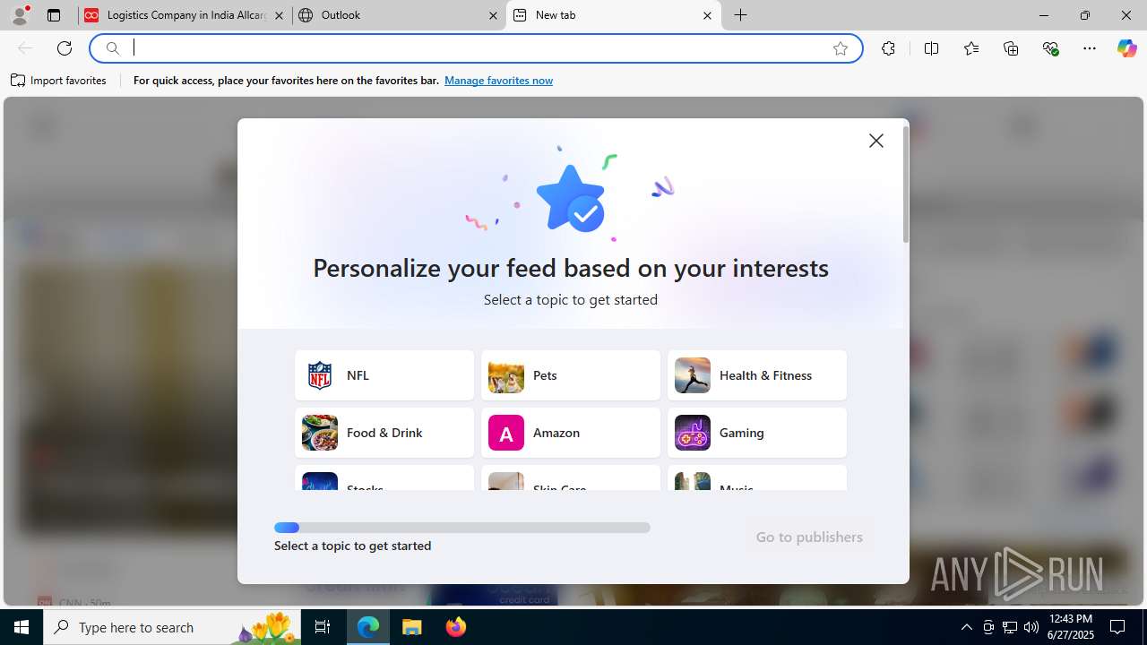The width and height of the screenshot is (1147, 645).
Task: Select the Health & Fitness topic
Action: (x=757, y=375)
